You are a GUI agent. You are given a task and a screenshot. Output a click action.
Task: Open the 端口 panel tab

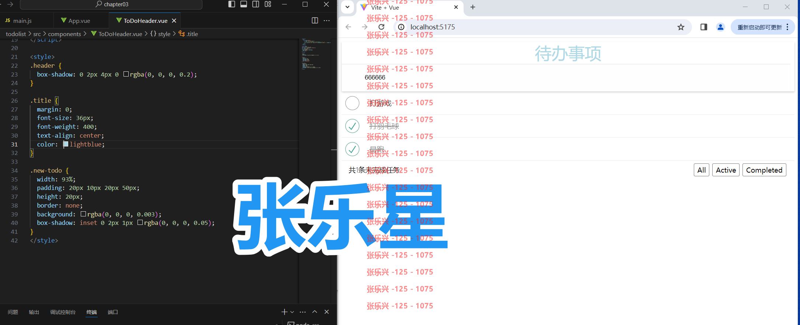(x=113, y=312)
